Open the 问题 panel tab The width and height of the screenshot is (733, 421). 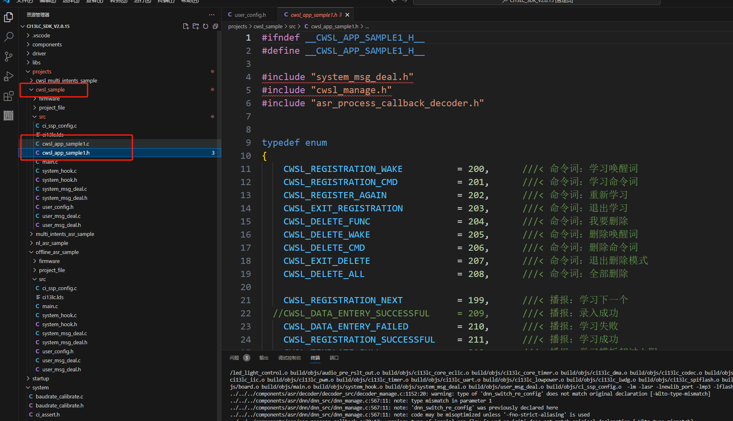[x=234, y=358]
